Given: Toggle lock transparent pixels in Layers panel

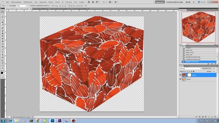Looking at the screenshot, I should pos(187,71).
